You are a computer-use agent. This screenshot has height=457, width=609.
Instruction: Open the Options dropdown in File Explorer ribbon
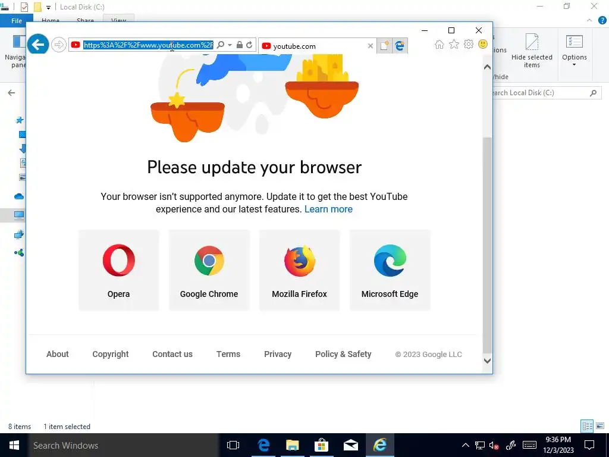coord(574,51)
